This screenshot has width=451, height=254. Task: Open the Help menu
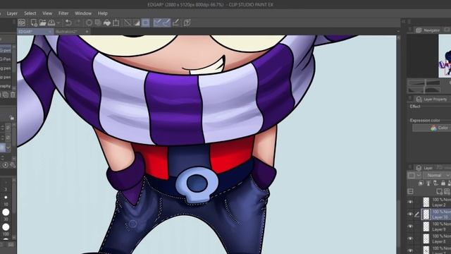click(x=103, y=13)
